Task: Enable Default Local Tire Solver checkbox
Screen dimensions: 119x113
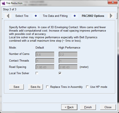Action: tap(37, 73)
